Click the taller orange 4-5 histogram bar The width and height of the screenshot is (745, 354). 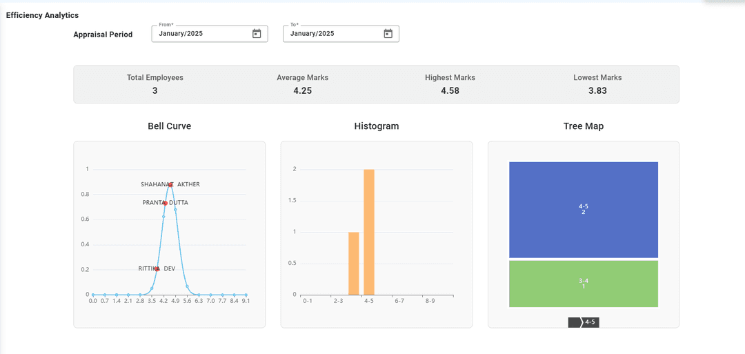point(369,232)
